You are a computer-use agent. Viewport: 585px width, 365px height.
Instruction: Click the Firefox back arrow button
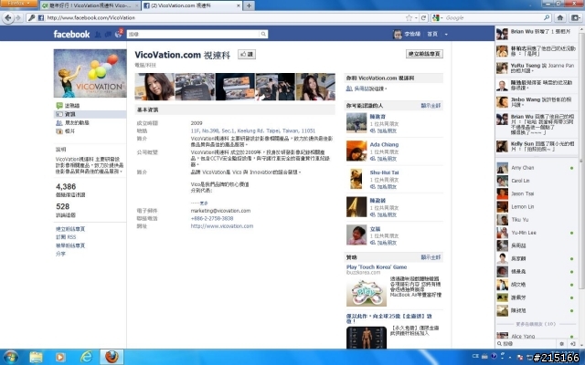point(7,17)
